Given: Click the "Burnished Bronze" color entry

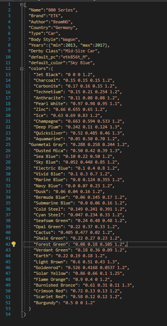Looking at the screenshot, I should (84, 285).
